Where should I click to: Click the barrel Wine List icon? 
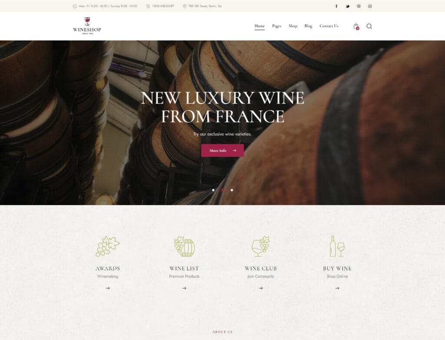point(184,246)
